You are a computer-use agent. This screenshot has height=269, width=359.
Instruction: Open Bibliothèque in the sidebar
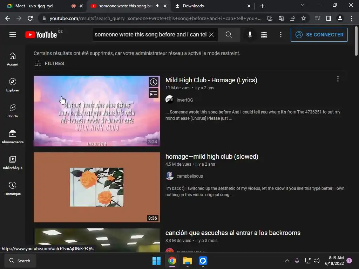tap(13, 163)
